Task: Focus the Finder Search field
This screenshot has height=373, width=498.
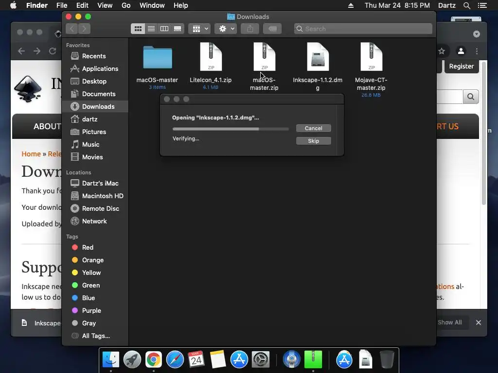Action: [363, 29]
